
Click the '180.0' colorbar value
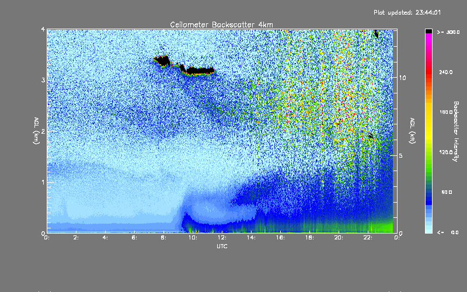446,112
